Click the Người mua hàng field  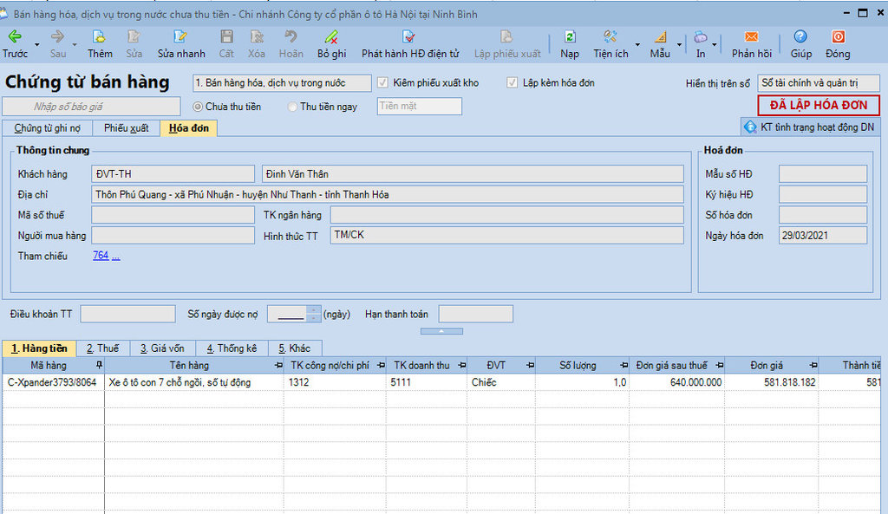pos(173,235)
